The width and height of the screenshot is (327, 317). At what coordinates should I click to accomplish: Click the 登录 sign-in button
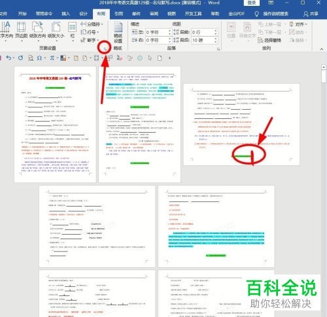click(252, 3)
